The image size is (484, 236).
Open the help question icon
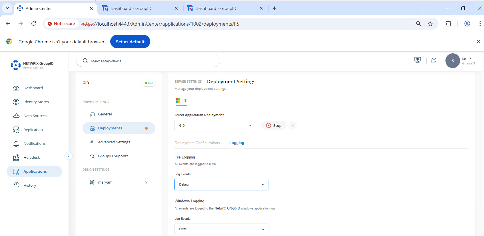[x=434, y=60]
